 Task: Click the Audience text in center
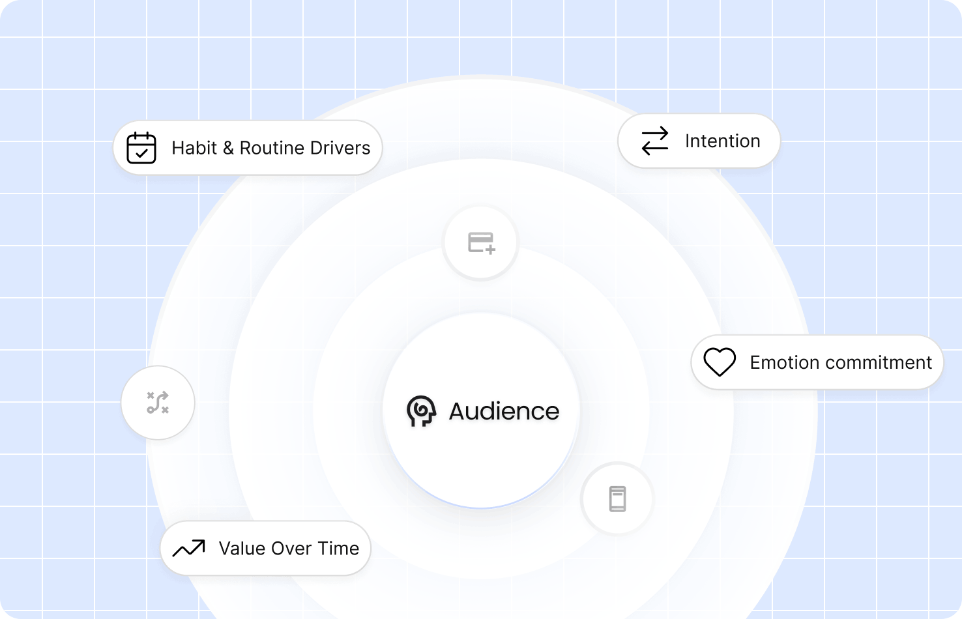tap(504, 411)
